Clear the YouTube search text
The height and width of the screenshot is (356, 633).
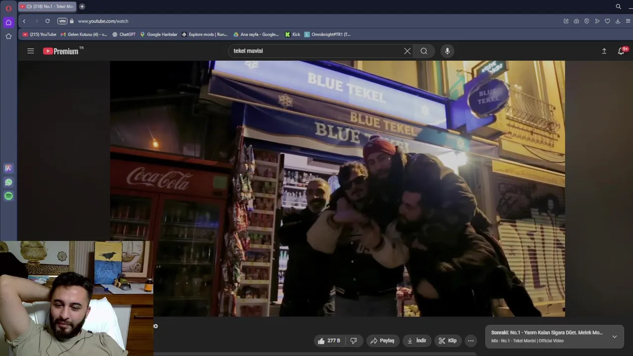[407, 51]
